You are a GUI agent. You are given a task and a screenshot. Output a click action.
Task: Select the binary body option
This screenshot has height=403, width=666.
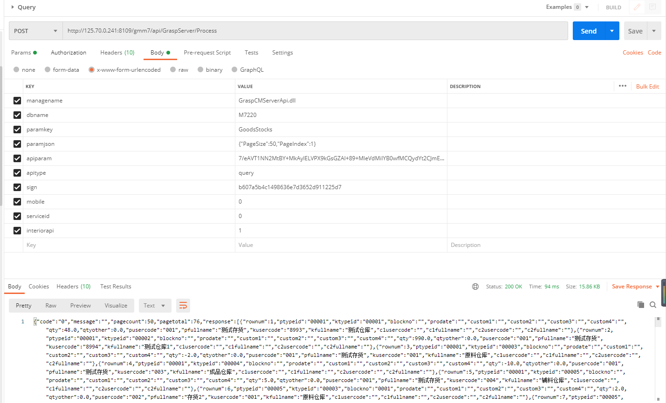click(200, 70)
